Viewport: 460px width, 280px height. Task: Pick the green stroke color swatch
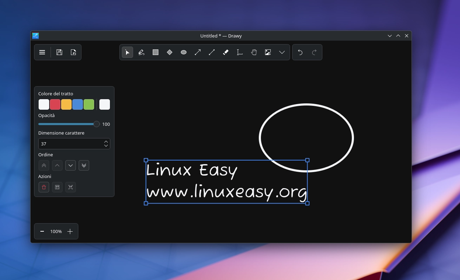89,104
